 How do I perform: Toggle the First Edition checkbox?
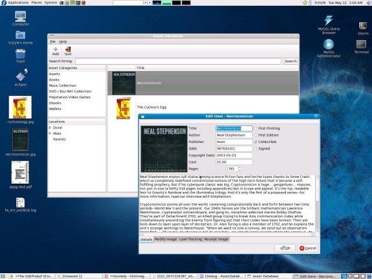[256, 135]
